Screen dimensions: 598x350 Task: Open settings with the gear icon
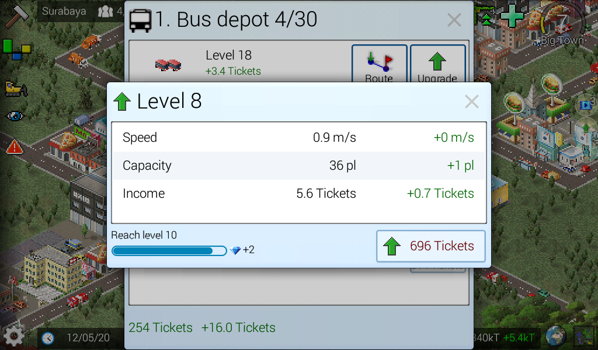pyautogui.click(x=14, y=336)
